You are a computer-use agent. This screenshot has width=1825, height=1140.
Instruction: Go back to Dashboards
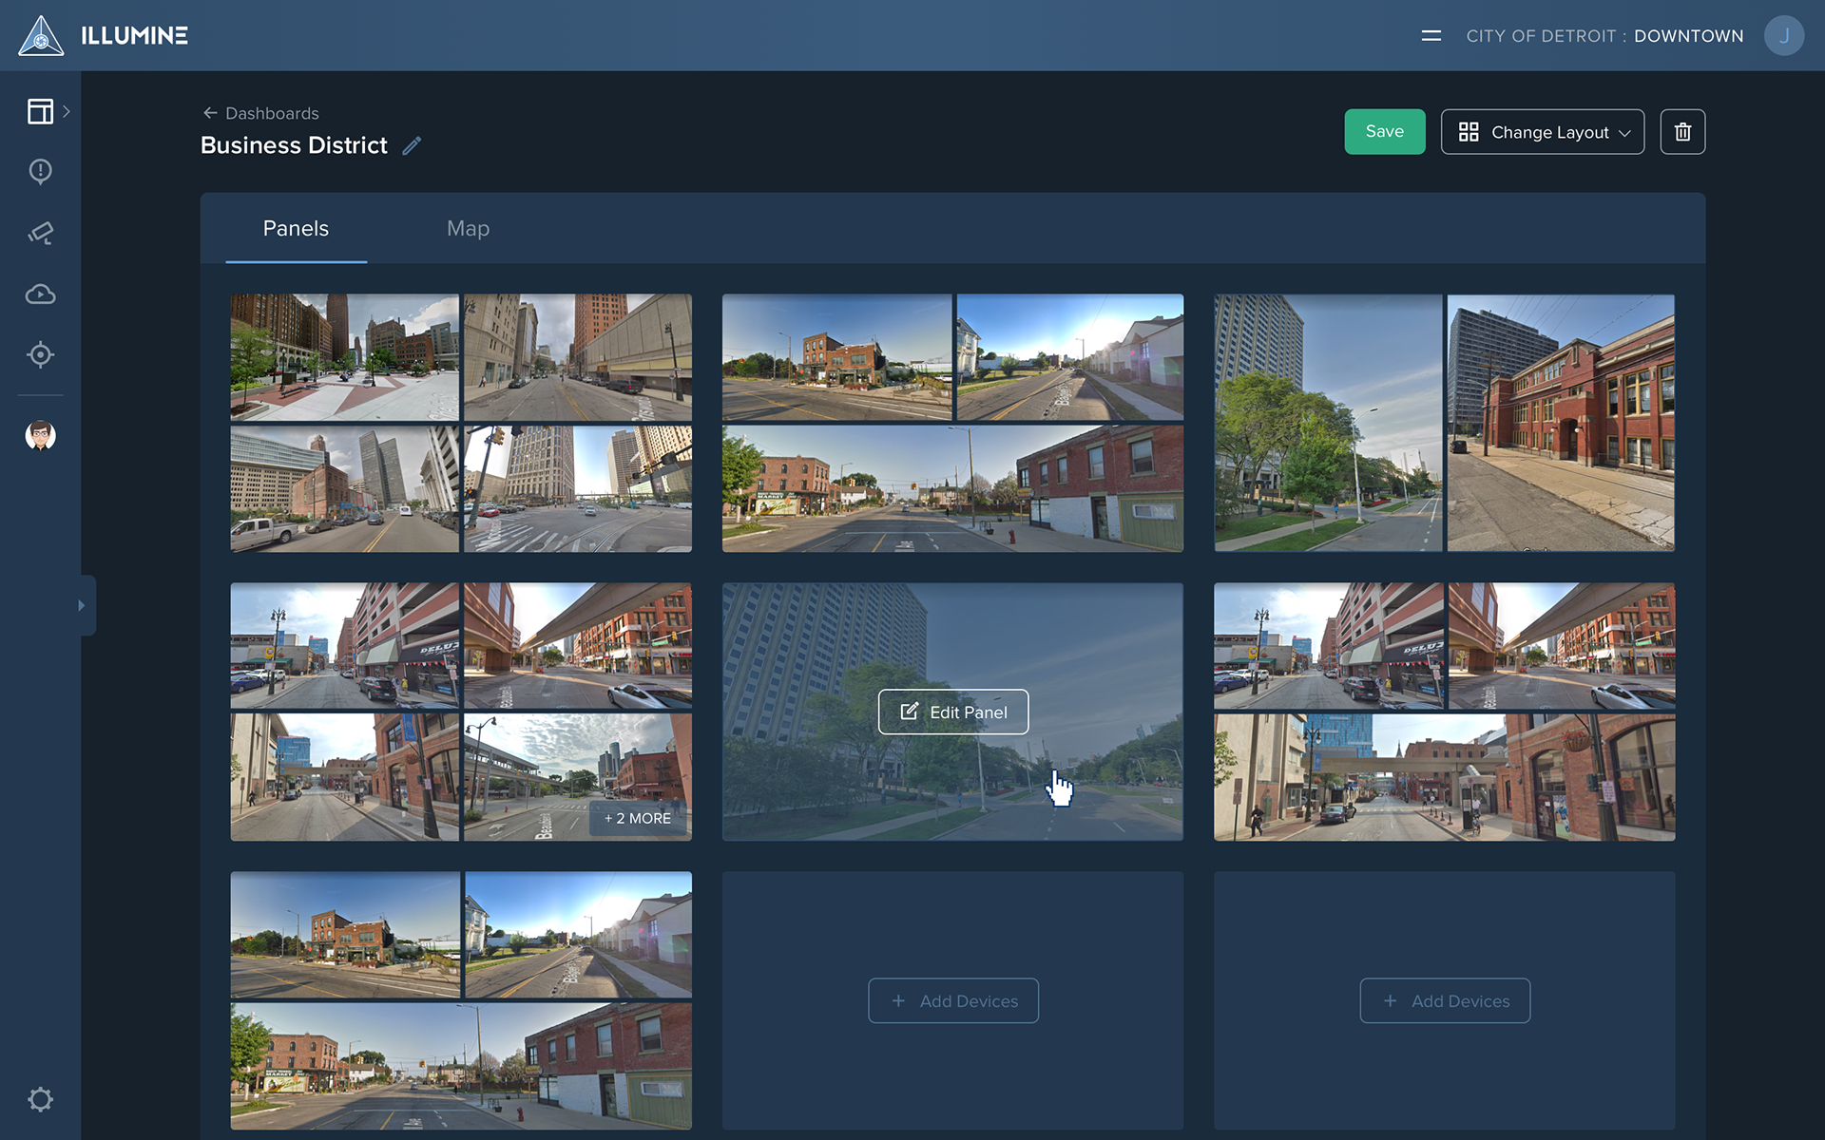coord(260,113)
